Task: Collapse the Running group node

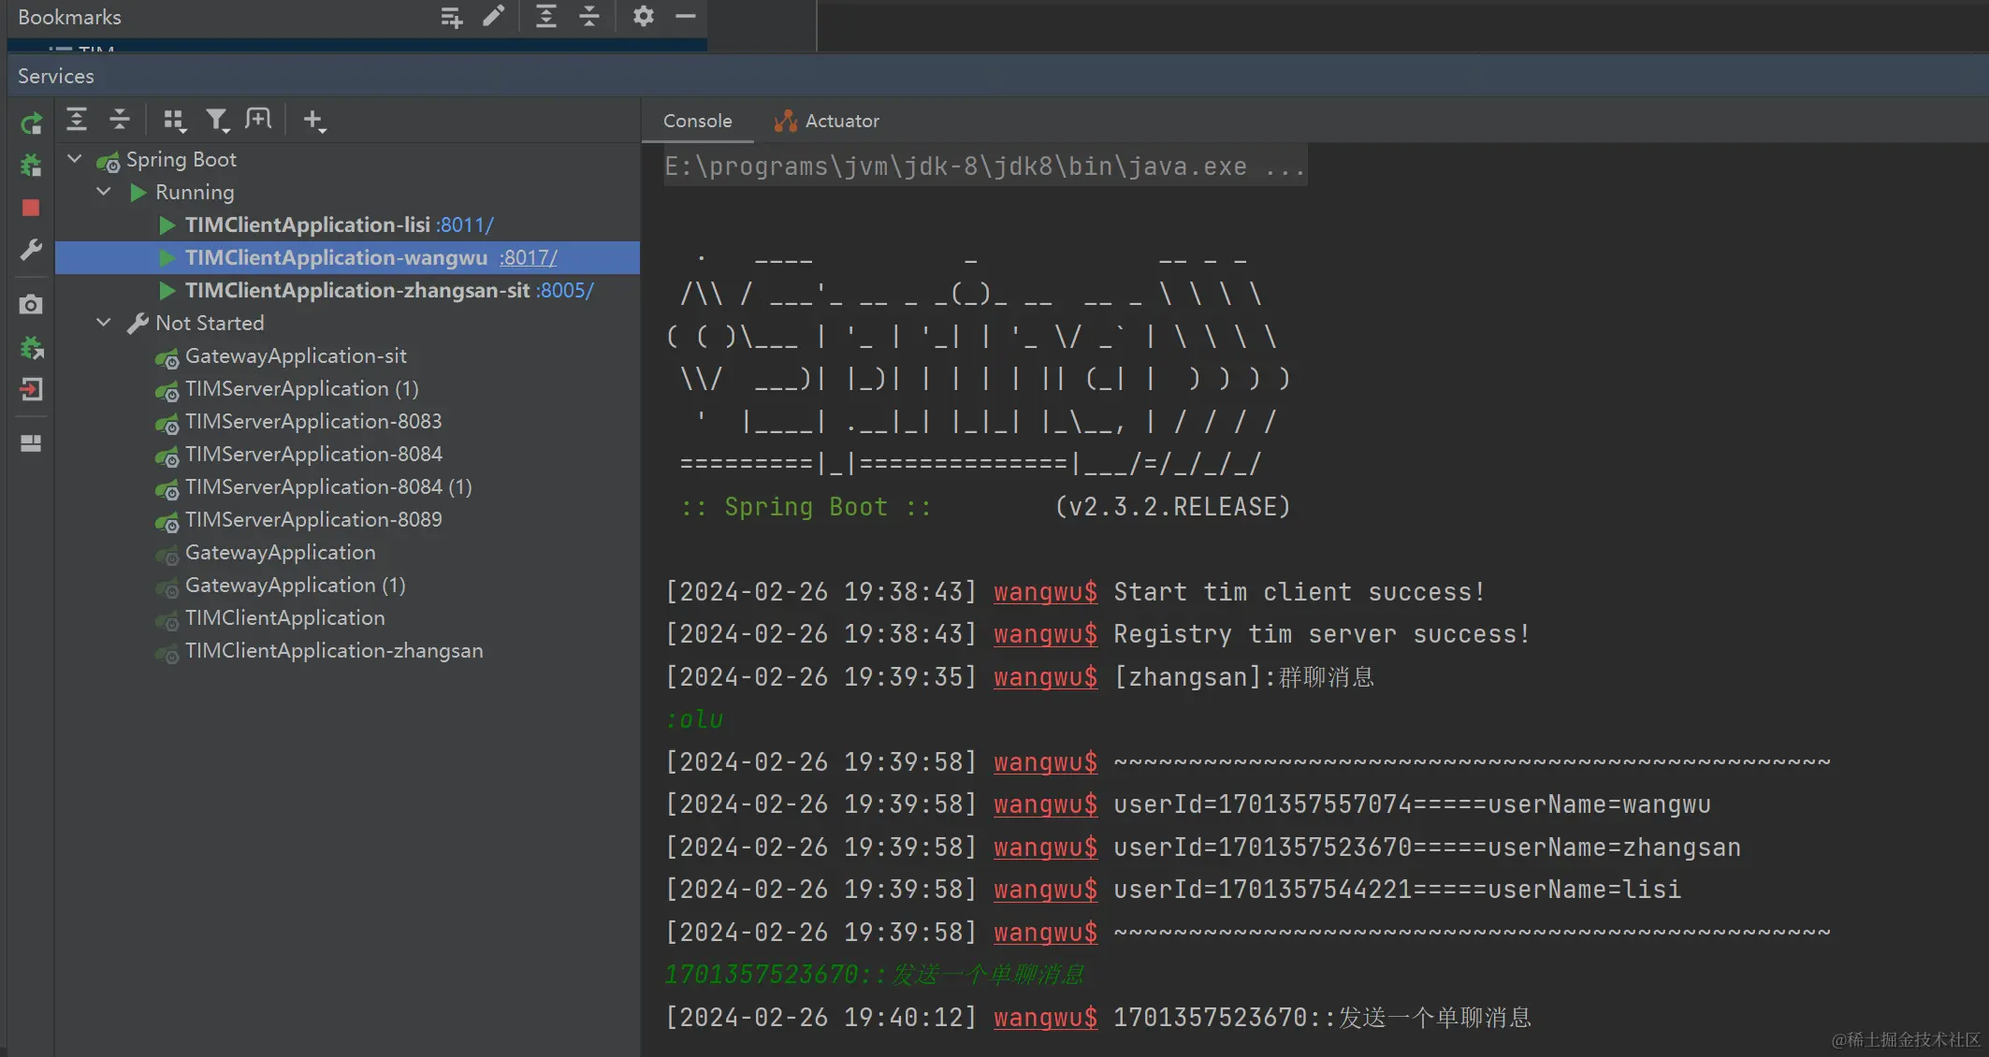Action: pos(104,192)
